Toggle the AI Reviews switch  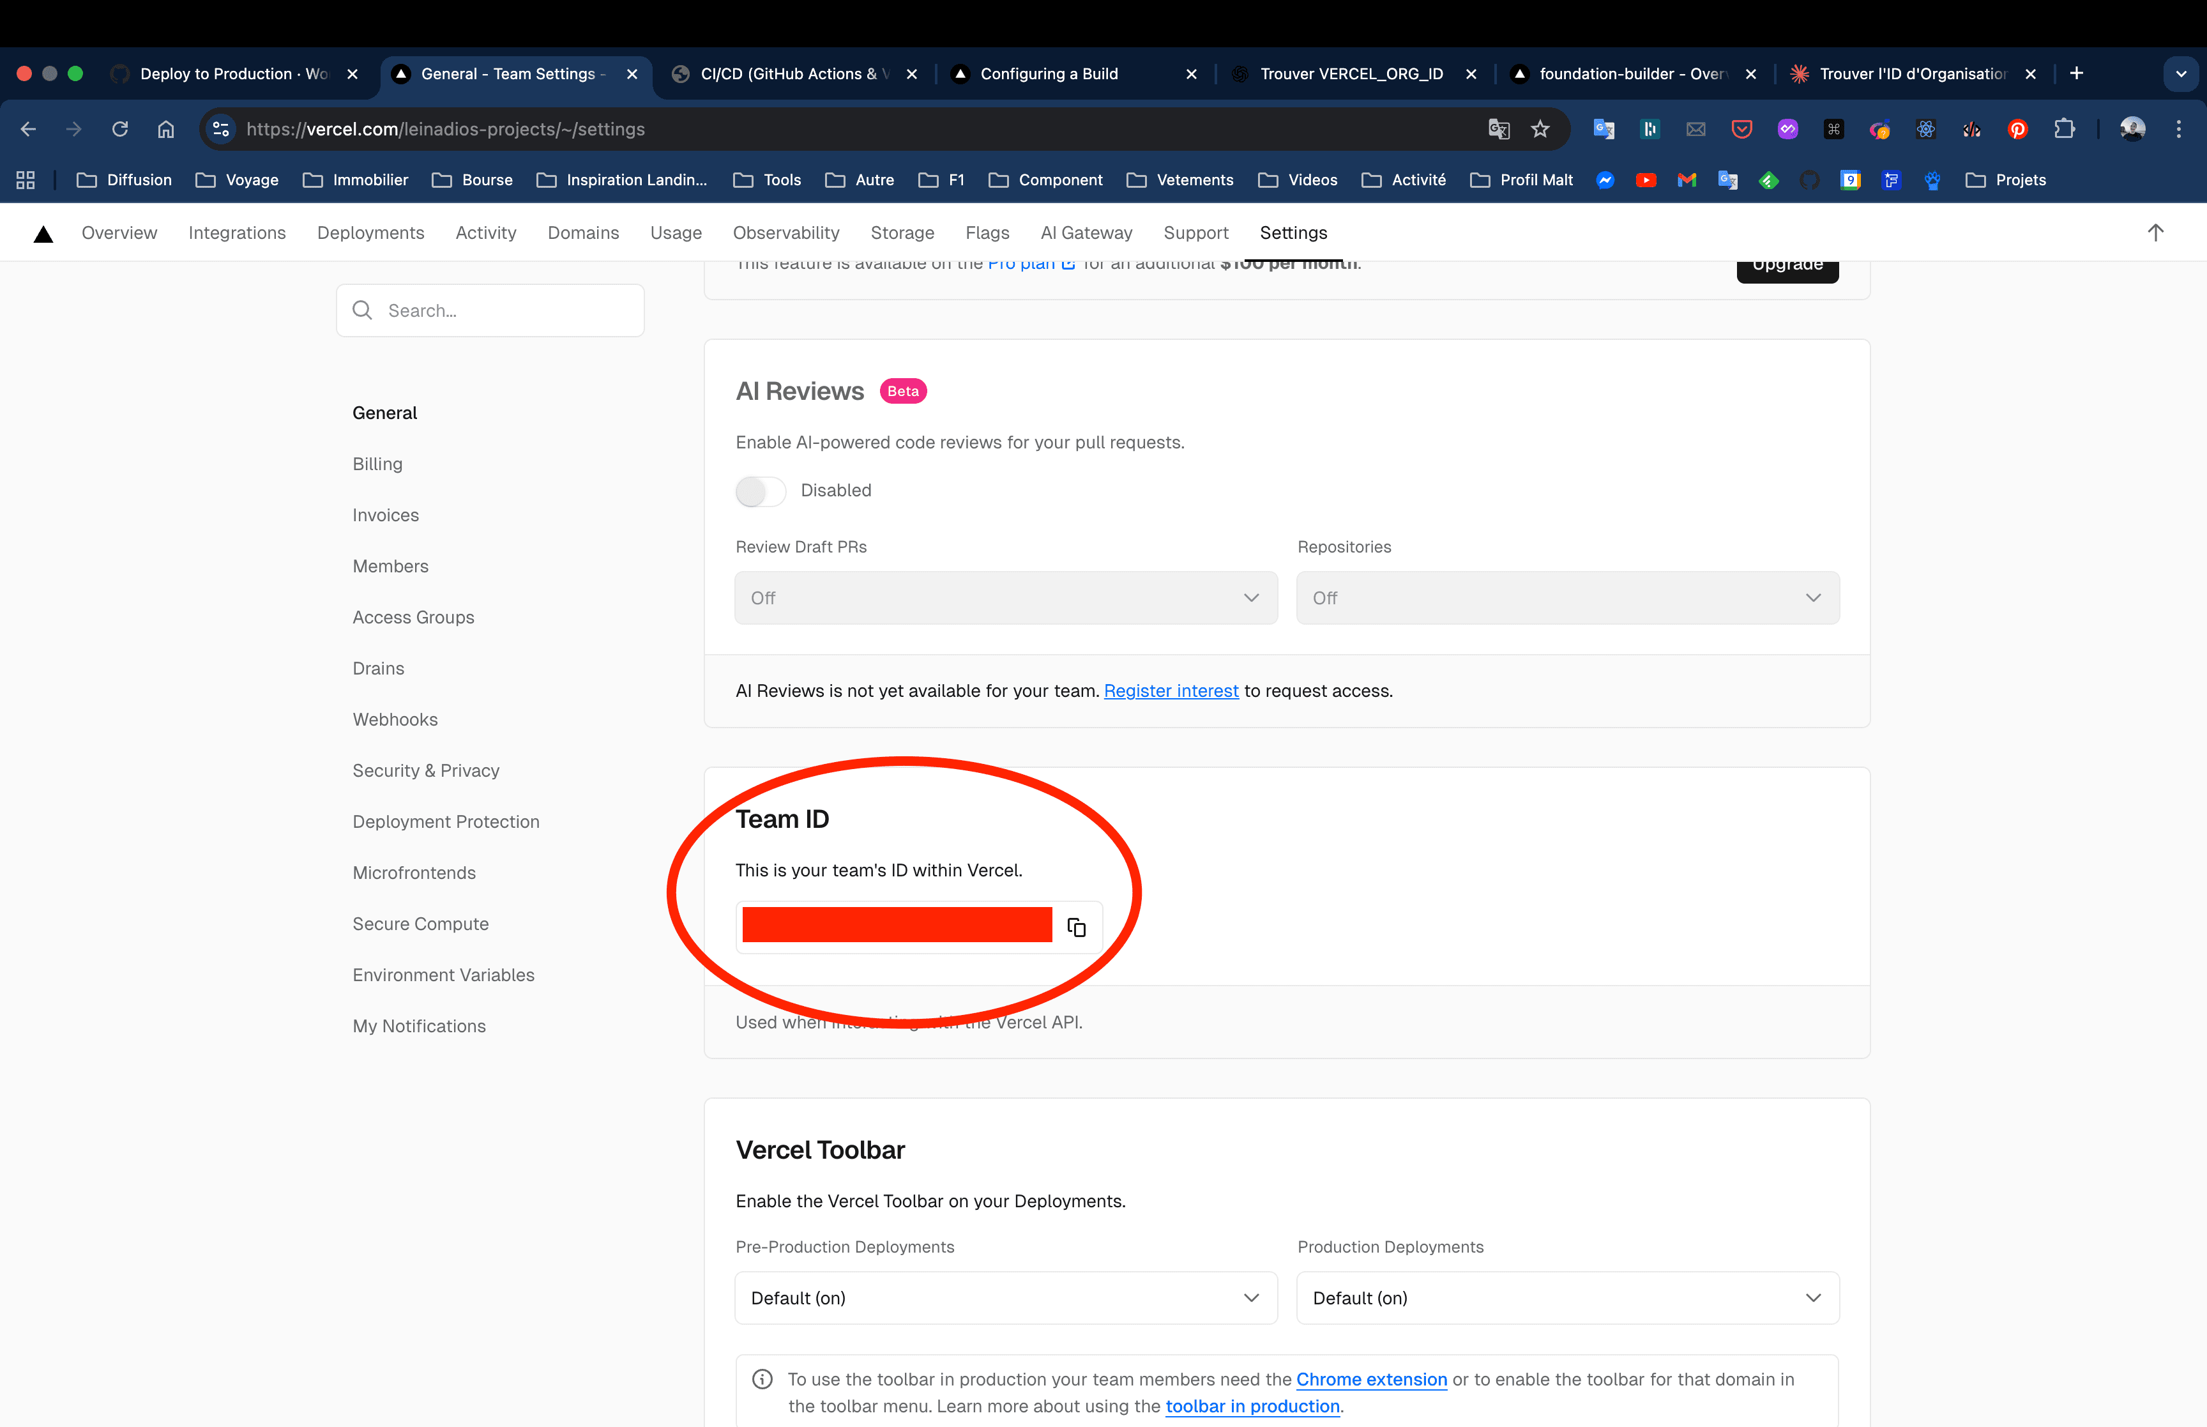coord(761,491)
